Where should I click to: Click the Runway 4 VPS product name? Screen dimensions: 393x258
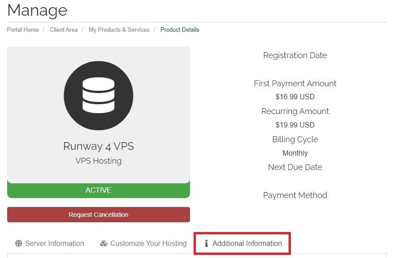pos(99,146)
